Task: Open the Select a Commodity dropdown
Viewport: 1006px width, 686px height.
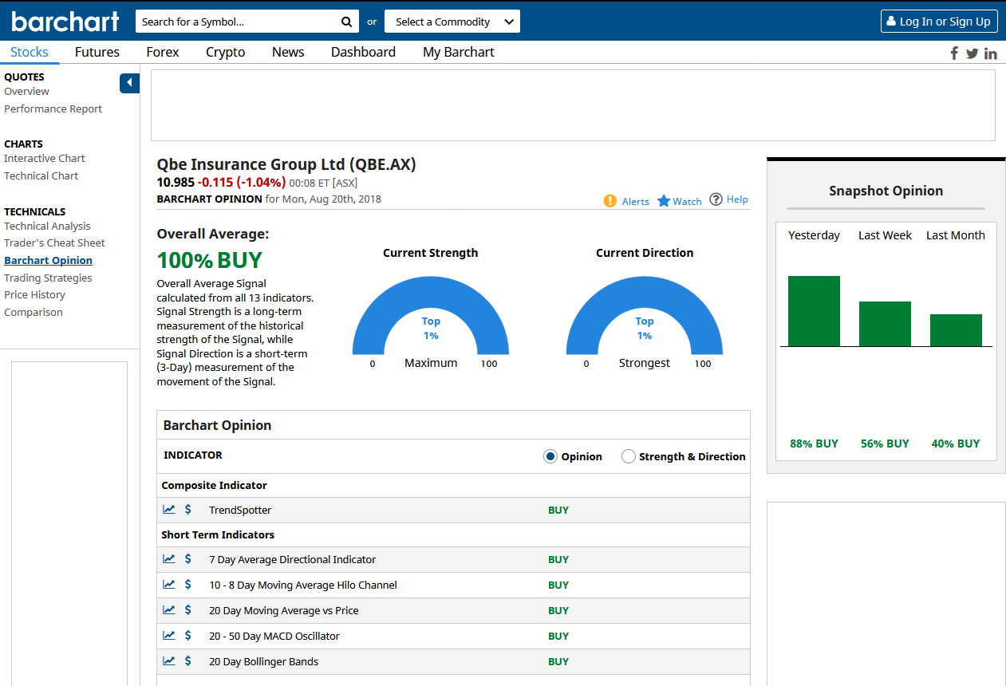Action: point(452,22)
